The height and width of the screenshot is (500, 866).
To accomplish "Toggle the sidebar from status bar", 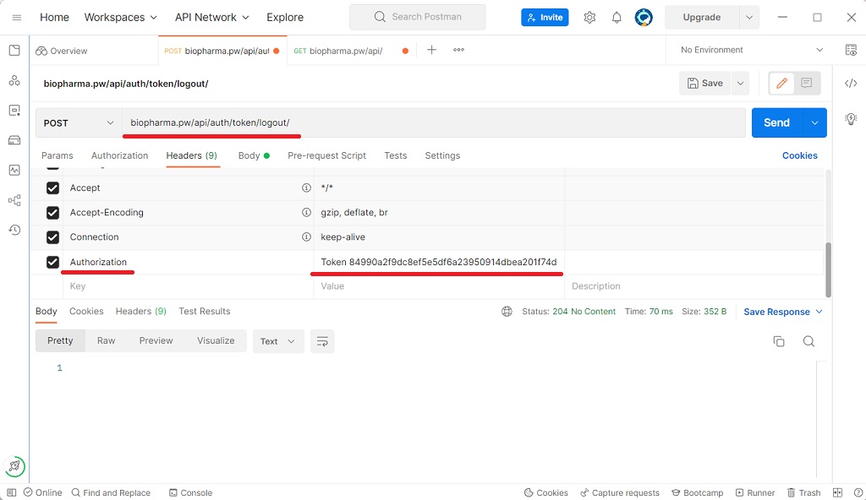I will point(11,493).
